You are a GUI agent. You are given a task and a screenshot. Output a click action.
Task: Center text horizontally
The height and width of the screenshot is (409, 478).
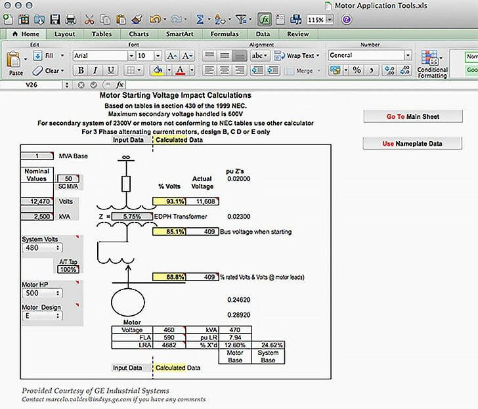click(x=225, y=71)
